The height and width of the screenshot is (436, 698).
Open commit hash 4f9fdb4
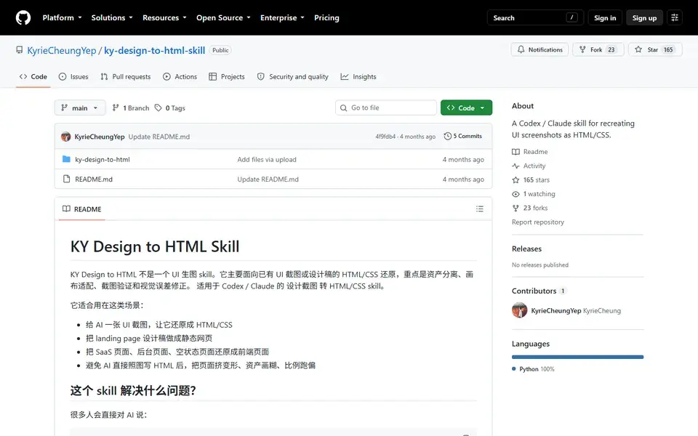coord(385,137)
